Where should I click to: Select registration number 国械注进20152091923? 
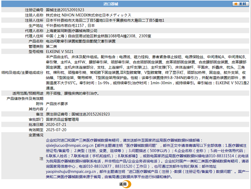65,10
